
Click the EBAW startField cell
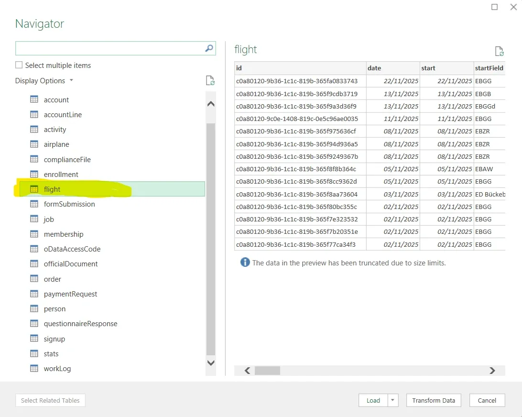[489, 169]
